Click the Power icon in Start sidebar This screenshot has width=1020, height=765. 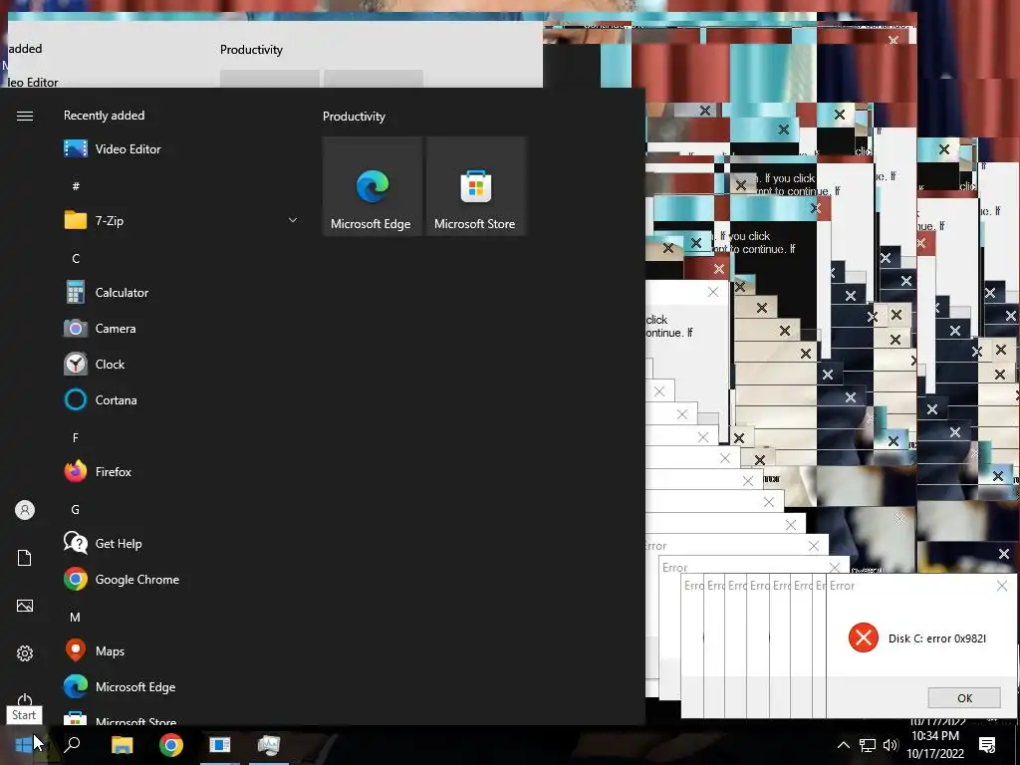(x=25, y=700)
